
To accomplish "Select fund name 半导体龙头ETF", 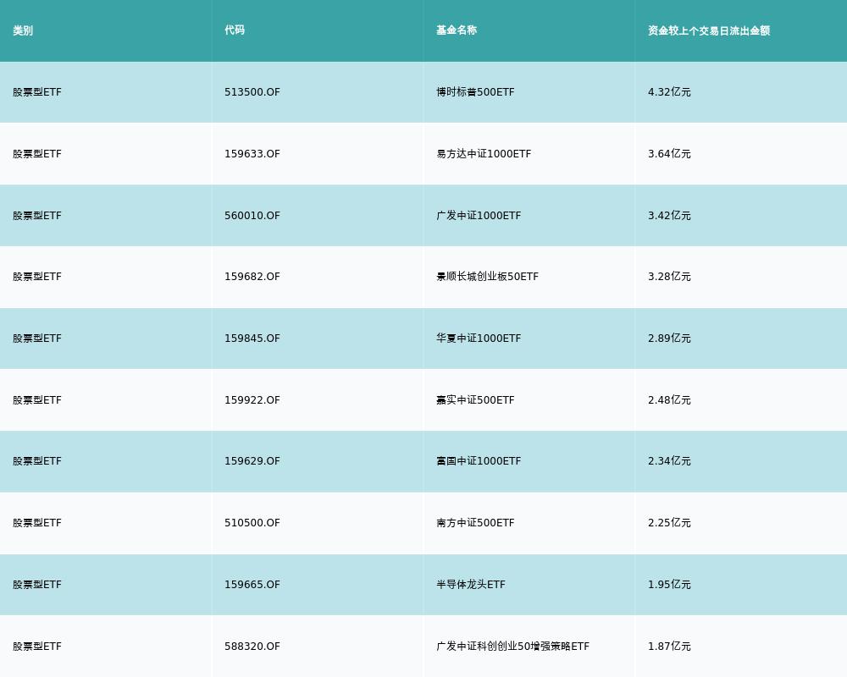I will [x=470, y=585].
